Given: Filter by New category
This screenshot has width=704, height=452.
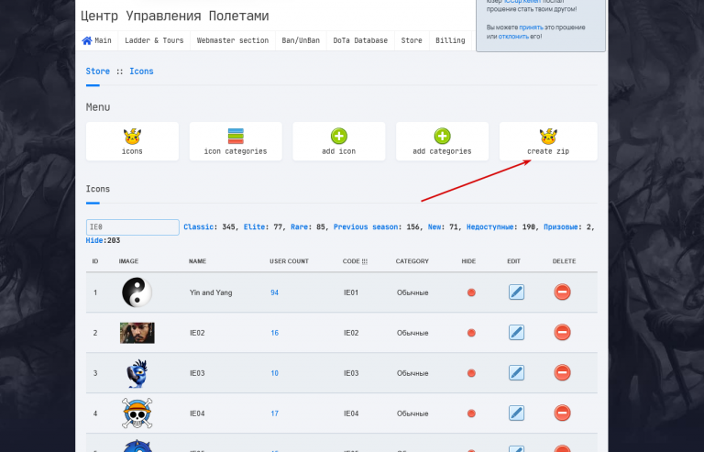Looking at the screenshot, I should click(434, 227).
